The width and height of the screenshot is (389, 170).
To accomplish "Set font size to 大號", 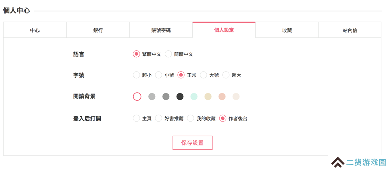I will click(x=203, y=75).
